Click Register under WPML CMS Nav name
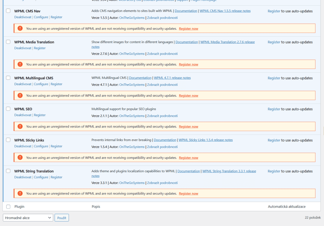This screenshot has width=324, height=226. coord(56,17)
